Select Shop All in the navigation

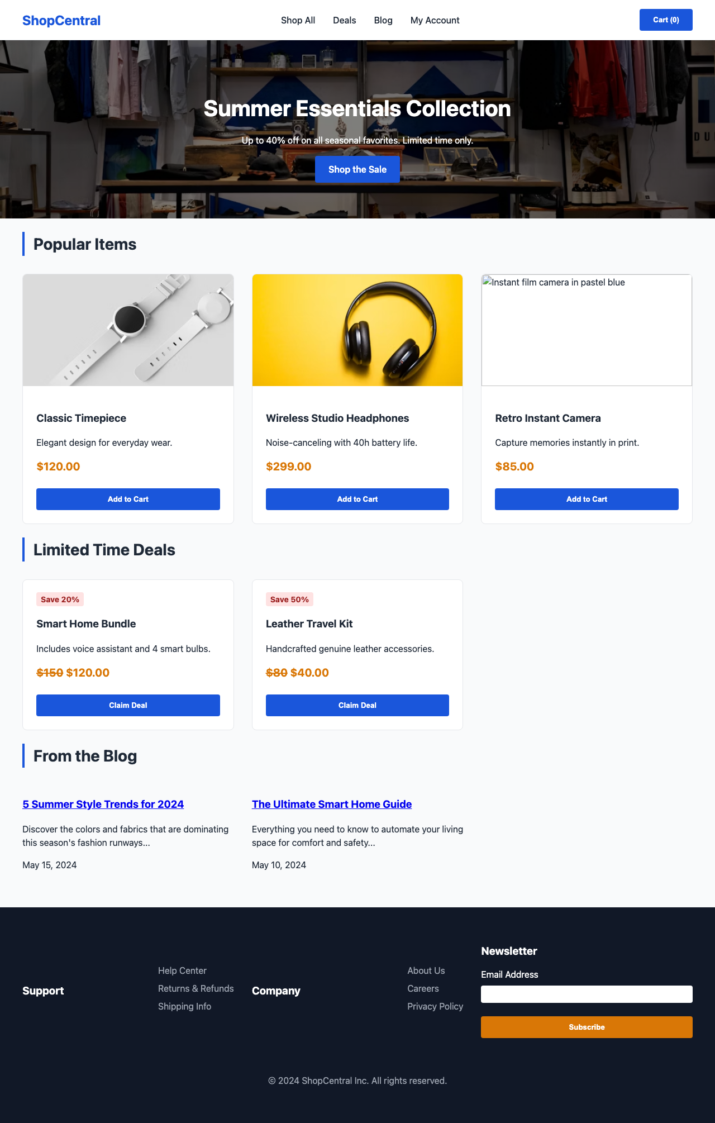298,20
